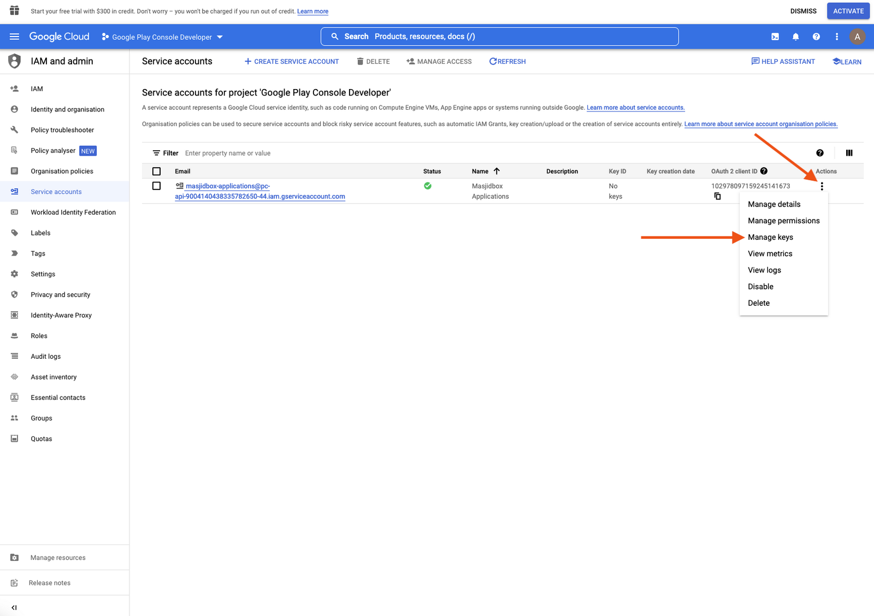This screenshot has height=616, width=874.
Task: Tick the select-all checkbox in table header
Action: coord(157,171)
